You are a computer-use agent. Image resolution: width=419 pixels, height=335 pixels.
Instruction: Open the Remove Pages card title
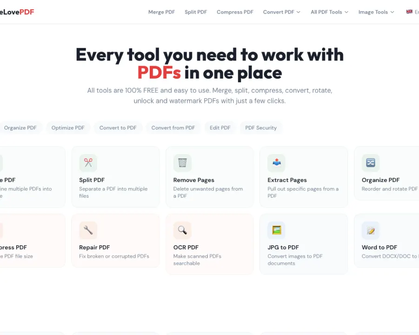(x=194, y=180)
